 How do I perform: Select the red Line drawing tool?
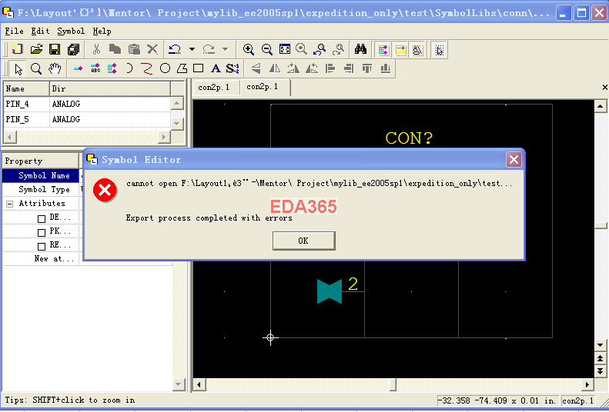point(147,69)
